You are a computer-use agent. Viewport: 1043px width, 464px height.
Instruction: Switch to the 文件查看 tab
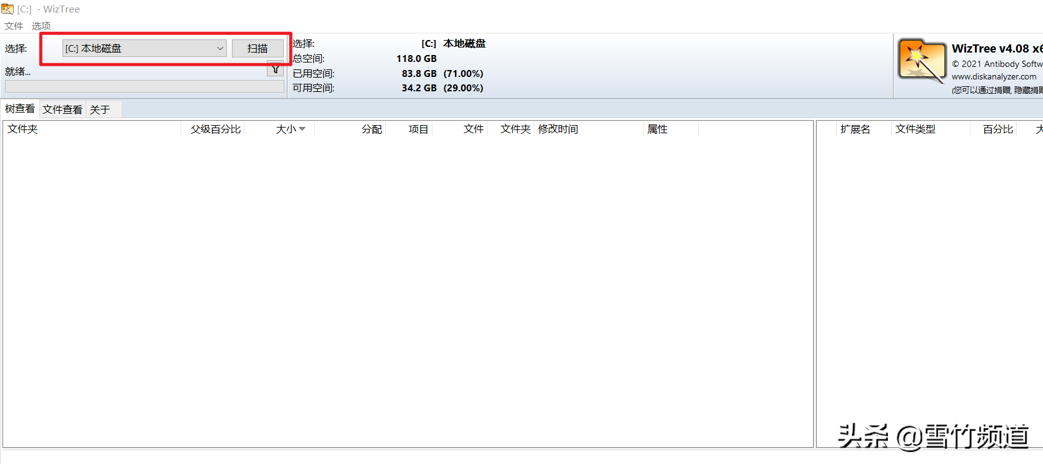(62, 109)
